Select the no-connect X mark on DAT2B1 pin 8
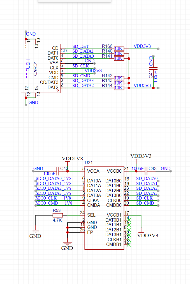 pos(129,230)
